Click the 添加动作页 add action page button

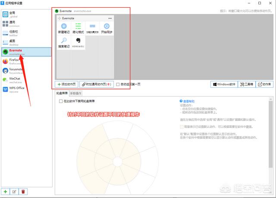[66, 84]
